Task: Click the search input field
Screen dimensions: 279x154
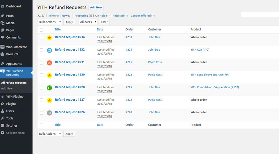Action: 260,14
